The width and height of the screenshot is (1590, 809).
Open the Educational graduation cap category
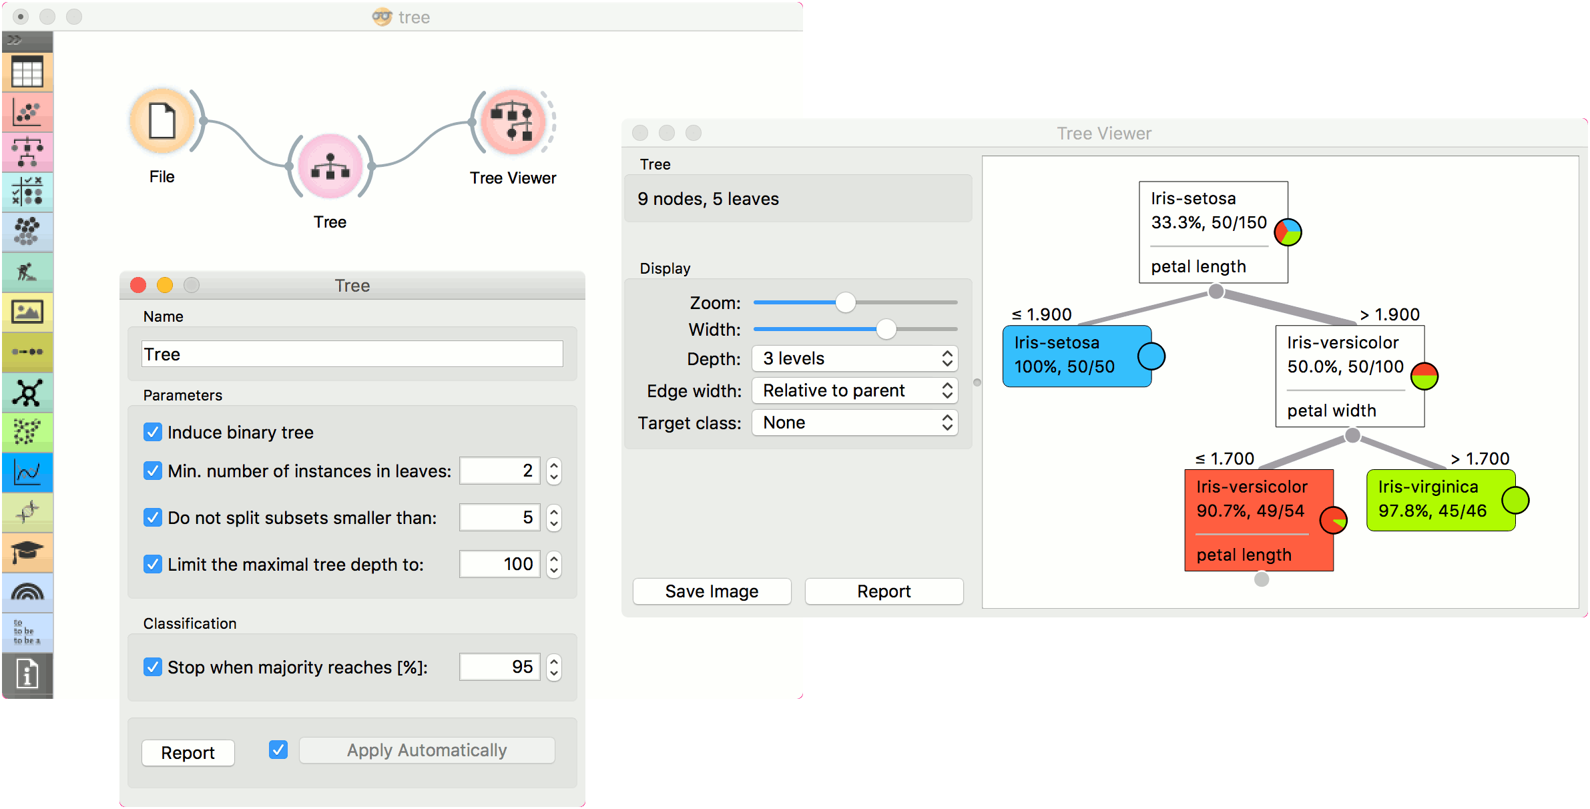point(27,552)
